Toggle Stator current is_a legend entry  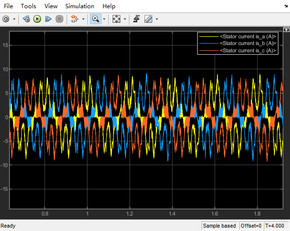[x=247, y=37]
